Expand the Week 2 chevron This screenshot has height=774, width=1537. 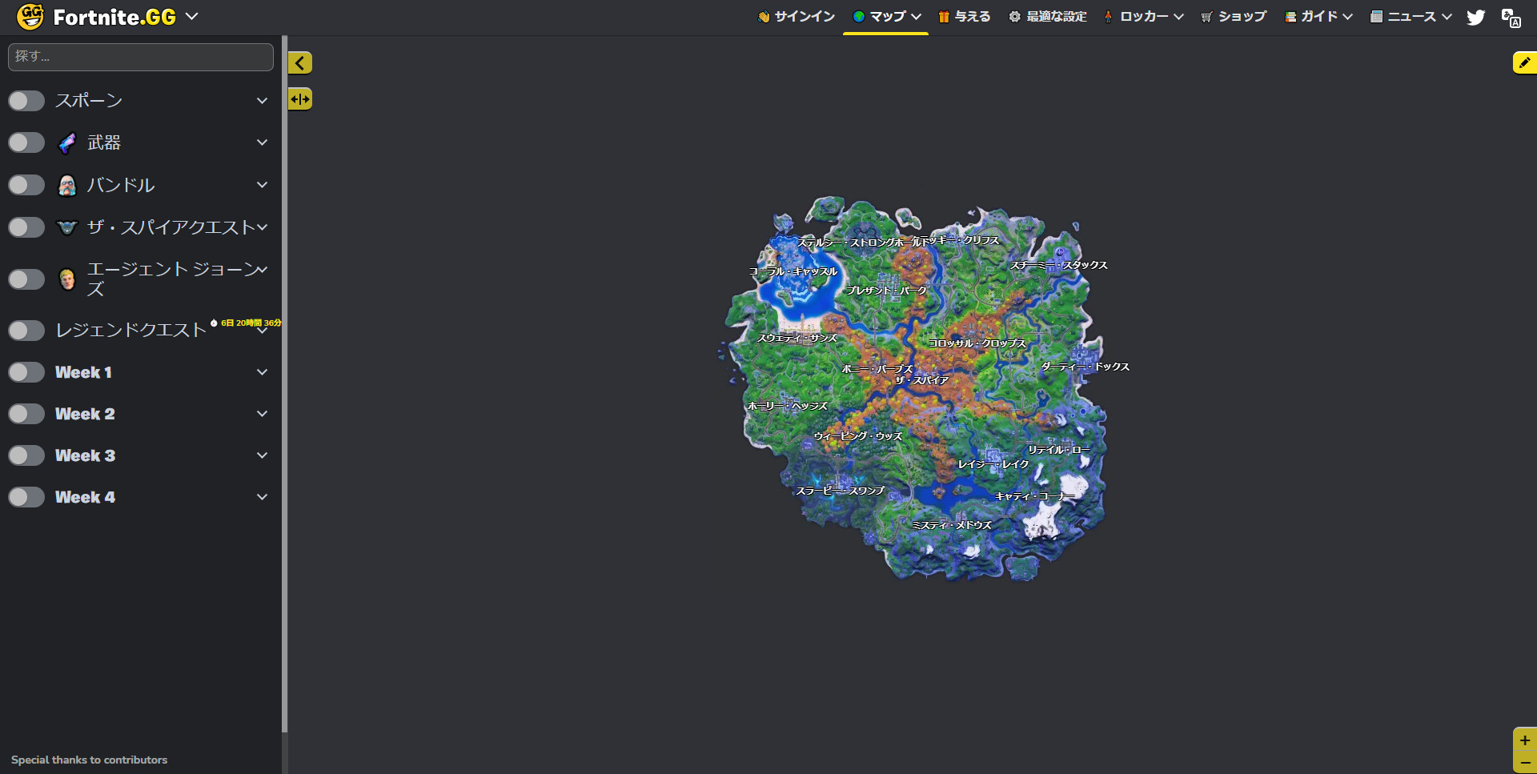click(x=262, y=414)
